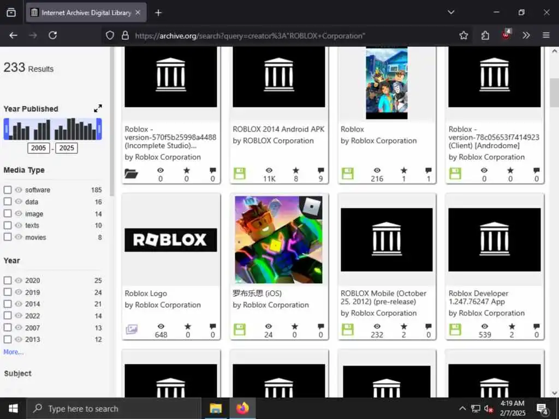Check the 2014 year checkbox
The image size is (559, 419).
coord(8,304)
